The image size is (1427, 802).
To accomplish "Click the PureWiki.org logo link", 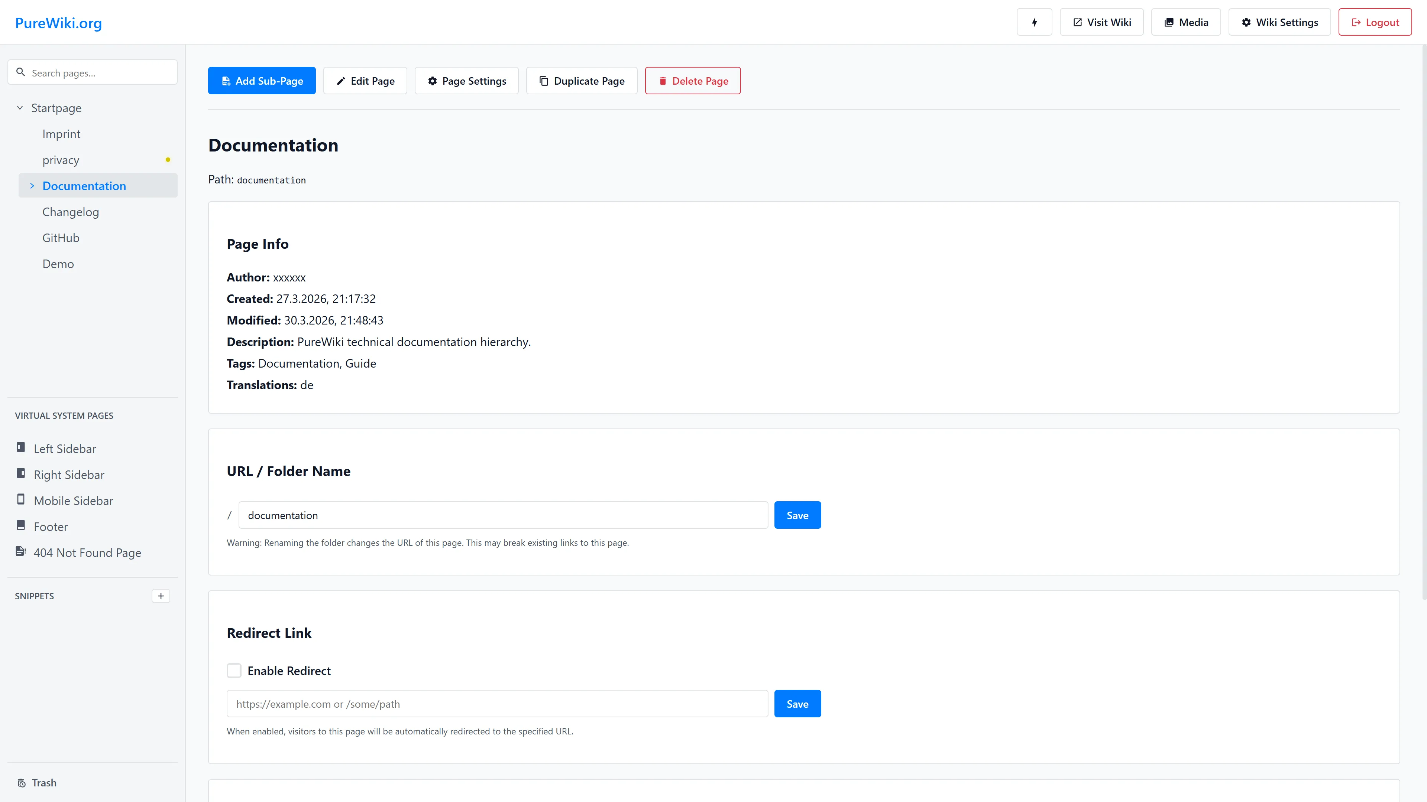I will (x=58, y=23).
